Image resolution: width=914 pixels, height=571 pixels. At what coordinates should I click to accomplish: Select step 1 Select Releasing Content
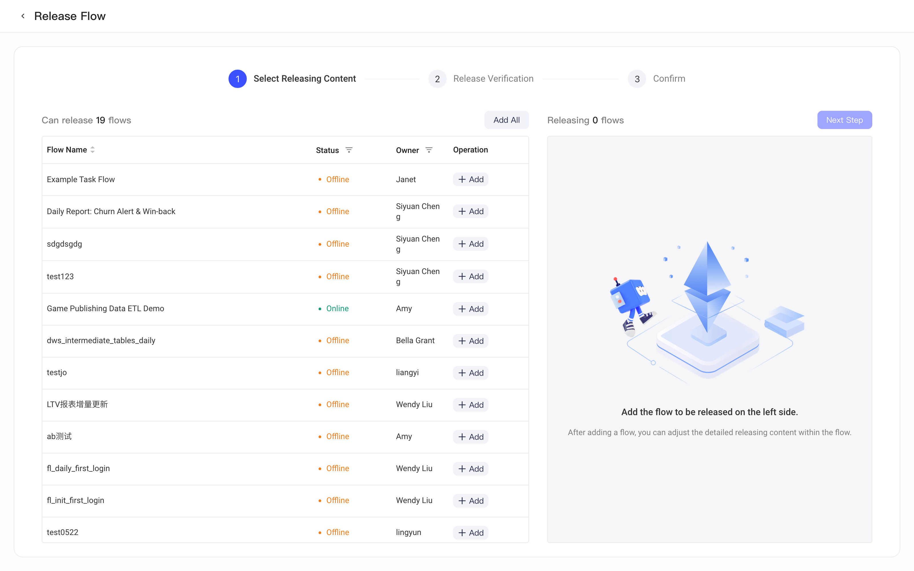pos(292,79)
